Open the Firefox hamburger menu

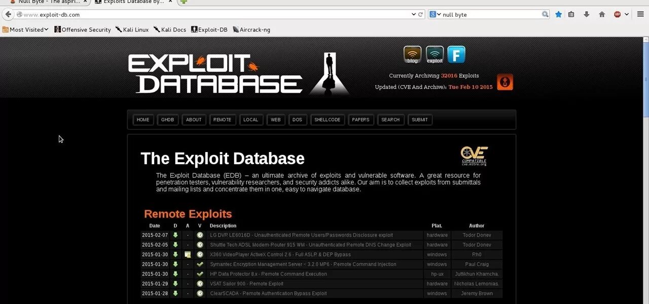pos(640,14)
